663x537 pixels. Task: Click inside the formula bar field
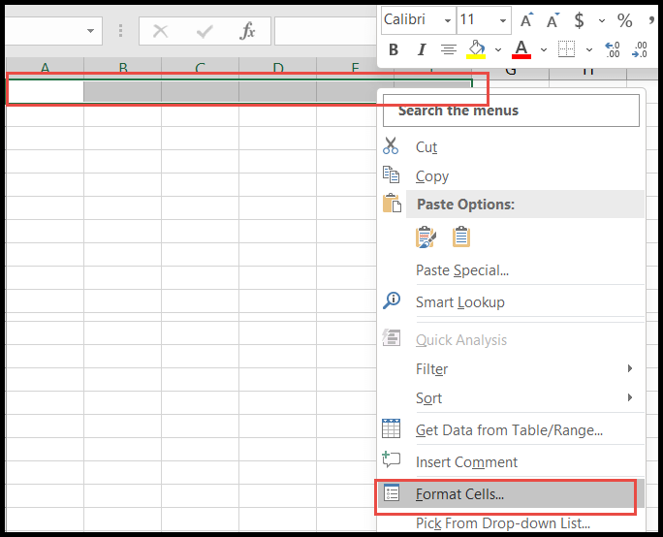pyautogui.click(x=326, y=31)
